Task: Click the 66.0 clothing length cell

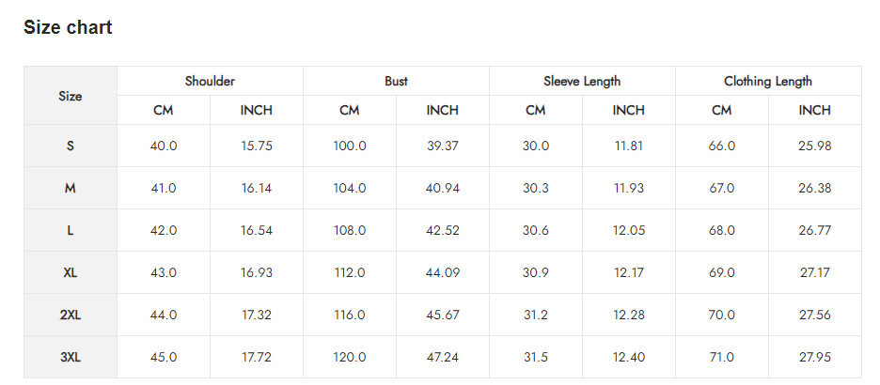Action: pyautogui.click(x=722, y=146)
